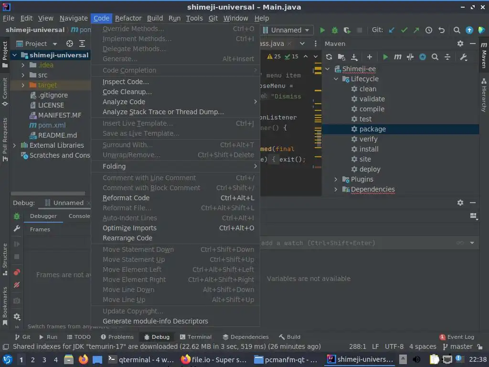This screenshot has width=489, height=367.
Task: View breakpoints red circles icon
Action: pyautogui.click(x=17, y=272)
